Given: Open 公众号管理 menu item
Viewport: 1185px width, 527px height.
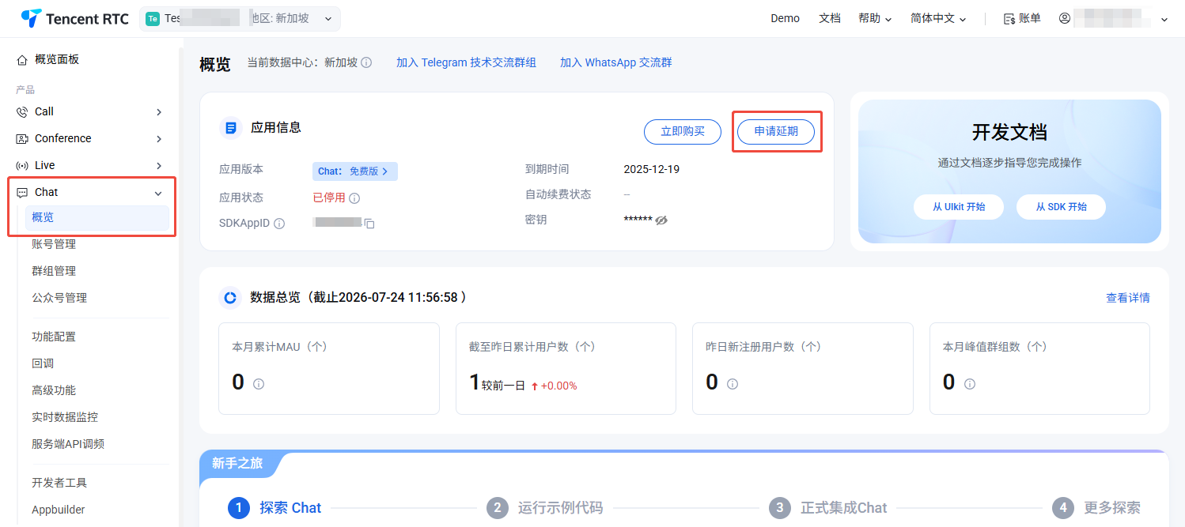Looking at the screenshot, I should (x=59, y=299).
